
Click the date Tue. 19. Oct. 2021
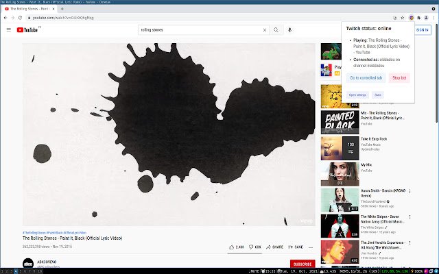point(298,271)
